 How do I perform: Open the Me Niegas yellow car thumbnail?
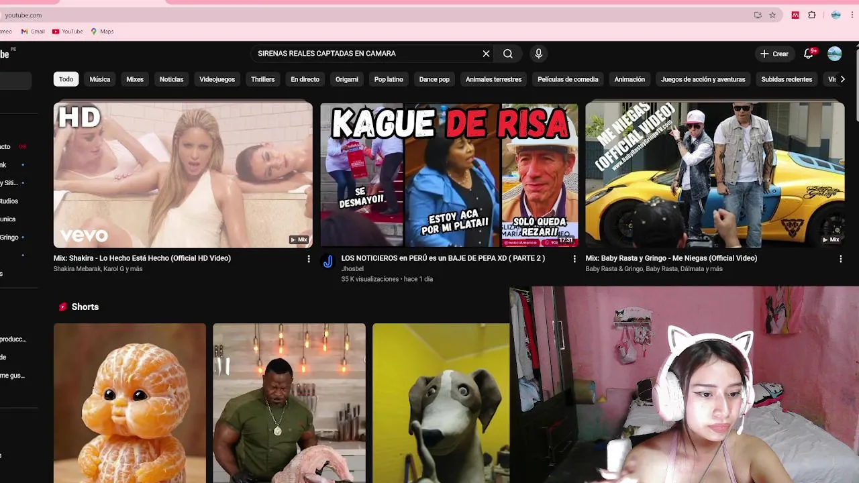coord(715,174)
